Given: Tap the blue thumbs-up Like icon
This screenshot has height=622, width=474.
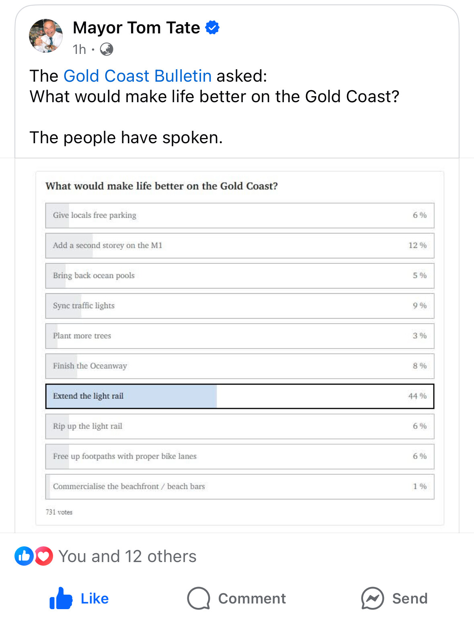Looking at the screenshot, I should (61, 598).
